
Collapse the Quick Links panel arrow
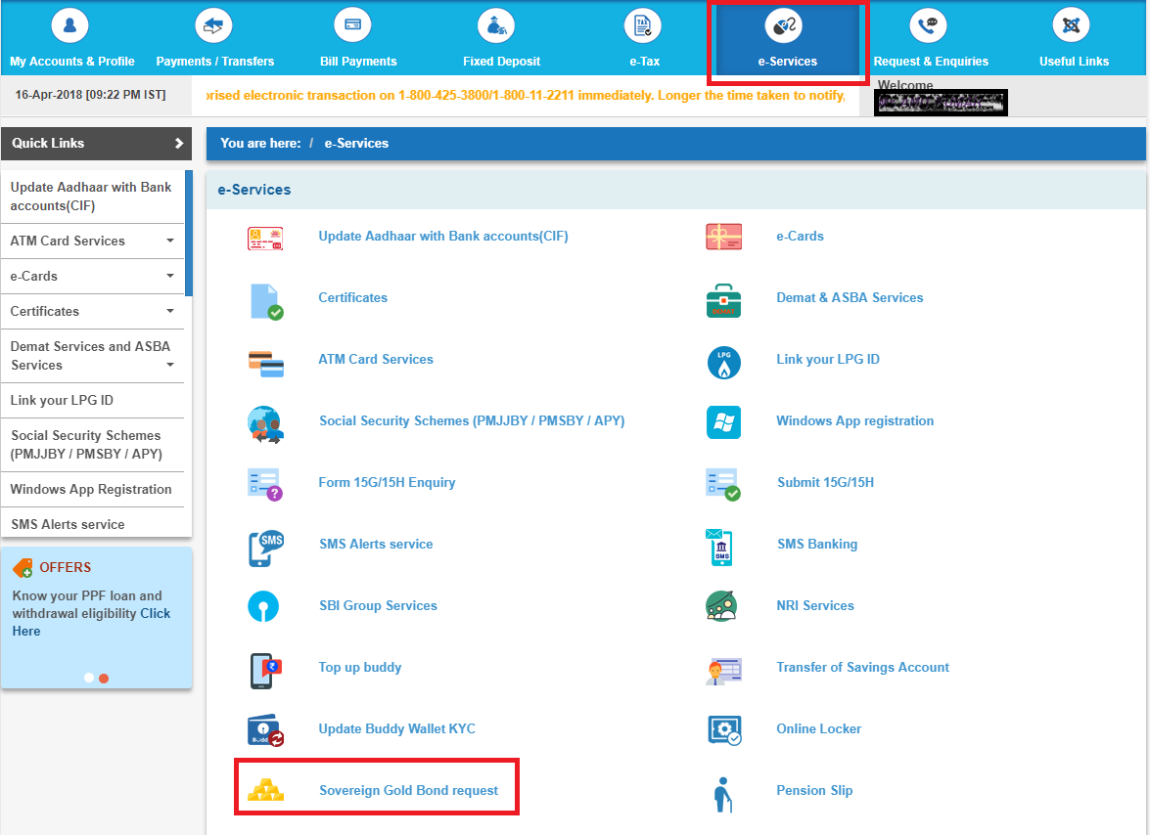pyautogui.click(x=178, y=144)
